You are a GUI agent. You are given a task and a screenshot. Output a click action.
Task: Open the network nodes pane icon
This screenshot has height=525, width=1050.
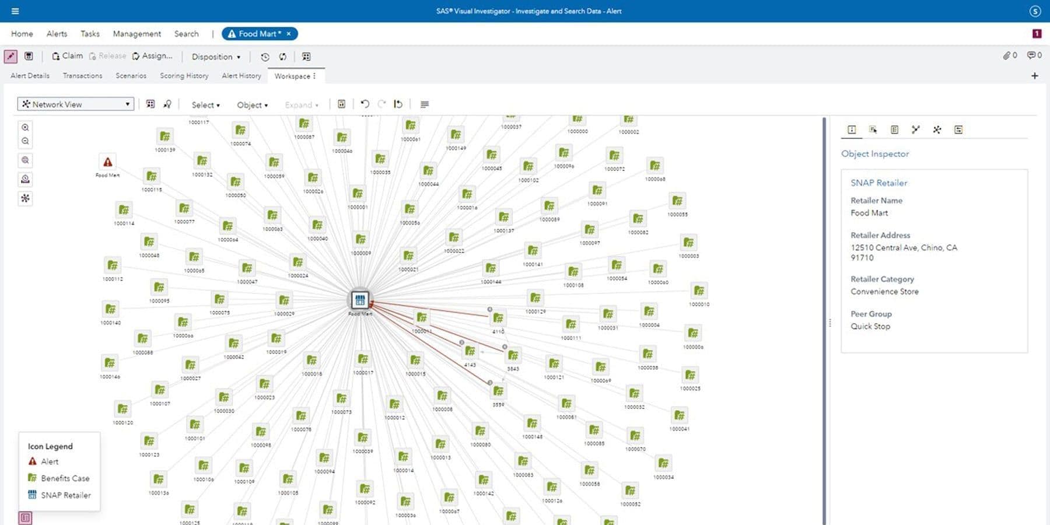[x=937, y=129]
